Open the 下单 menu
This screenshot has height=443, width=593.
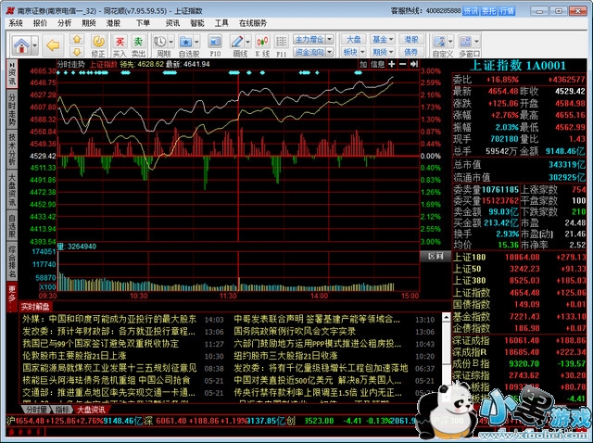(x=143, y=23)
